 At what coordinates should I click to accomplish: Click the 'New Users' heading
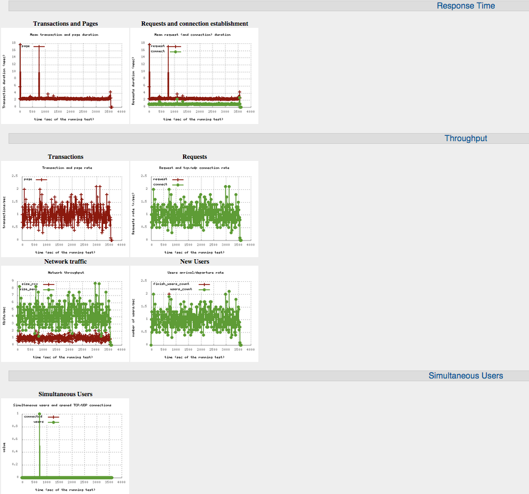click(195, 261)
